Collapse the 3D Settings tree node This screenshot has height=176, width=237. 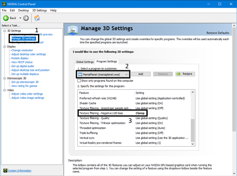point(4,31)
